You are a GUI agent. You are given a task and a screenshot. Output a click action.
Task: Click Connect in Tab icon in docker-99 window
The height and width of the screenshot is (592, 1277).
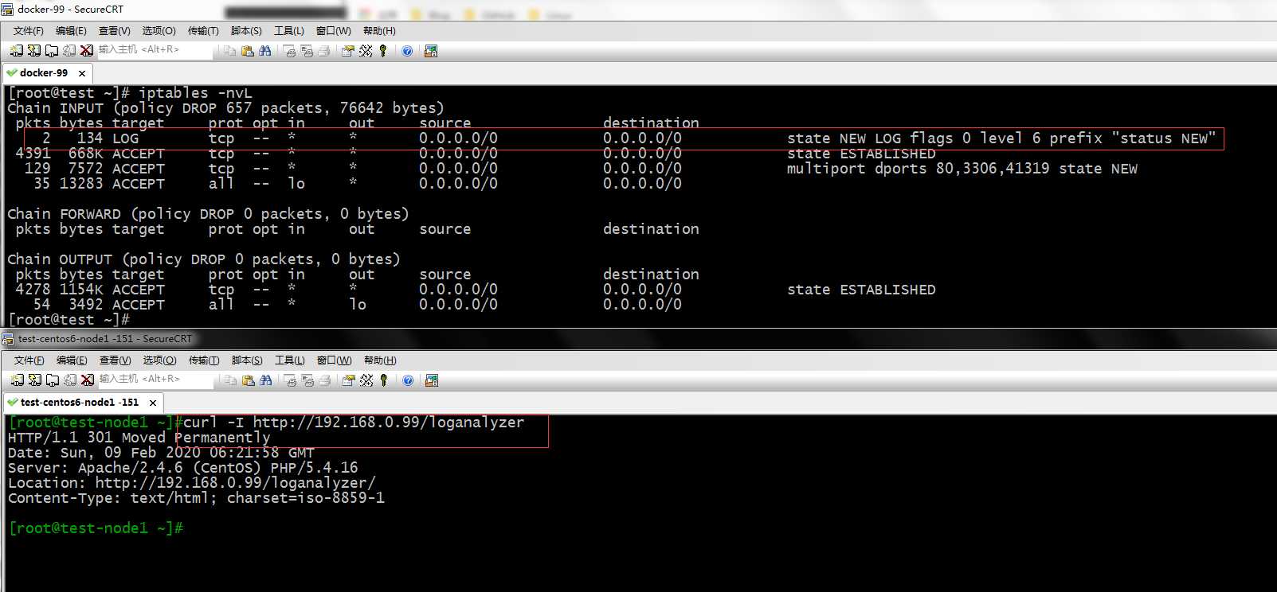(x=51, y=50)
